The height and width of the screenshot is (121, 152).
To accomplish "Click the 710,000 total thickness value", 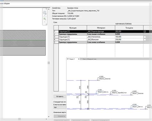I will pos(70,13).
